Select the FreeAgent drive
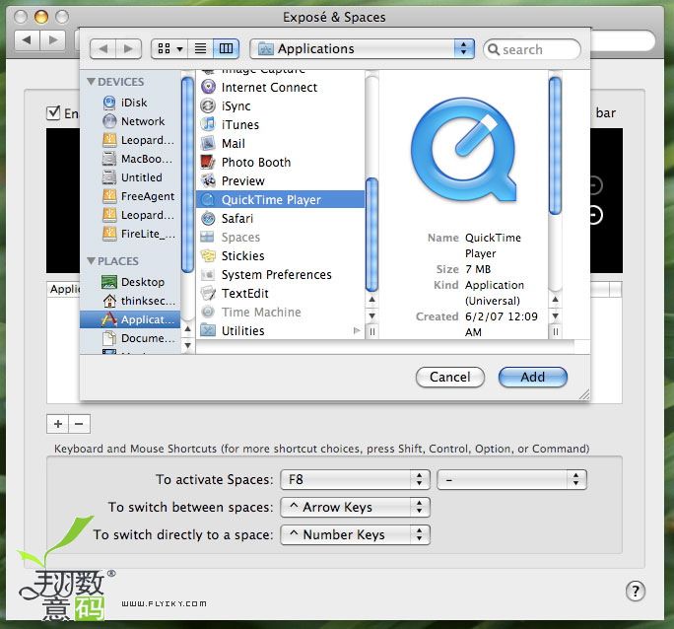The width and height of the screenshot is (674, 629). click(x=139, y=196)
